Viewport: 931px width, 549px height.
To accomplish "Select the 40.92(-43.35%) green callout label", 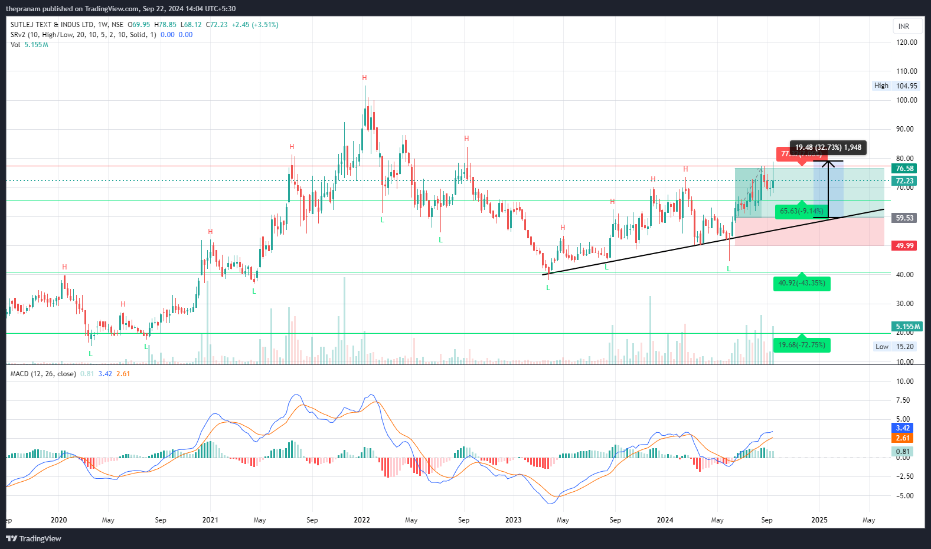I will (x=801, y=283).
